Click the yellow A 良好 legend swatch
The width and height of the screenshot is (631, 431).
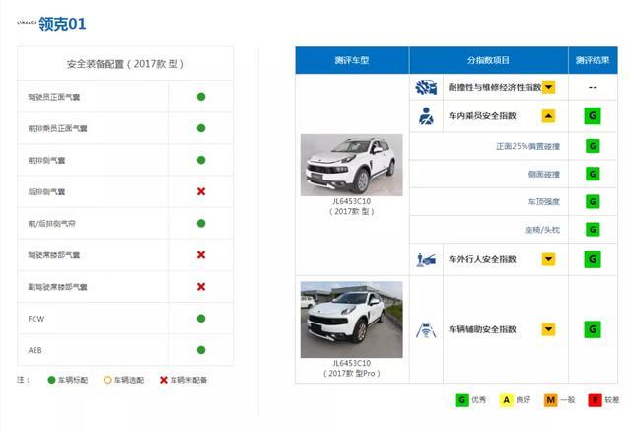506,400
